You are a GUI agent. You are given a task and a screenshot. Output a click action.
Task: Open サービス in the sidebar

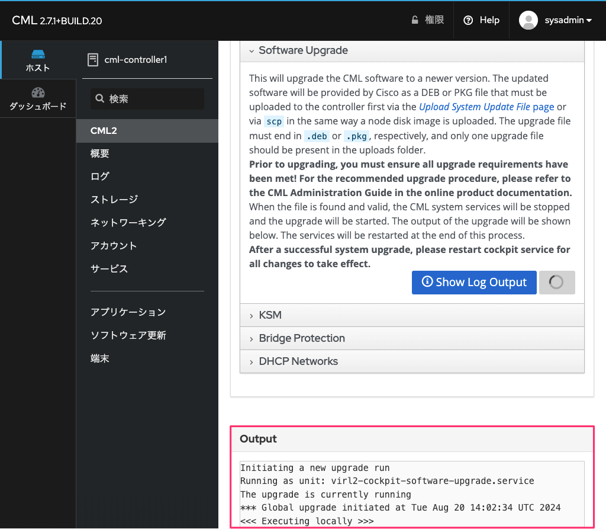(x=109, y=269)
